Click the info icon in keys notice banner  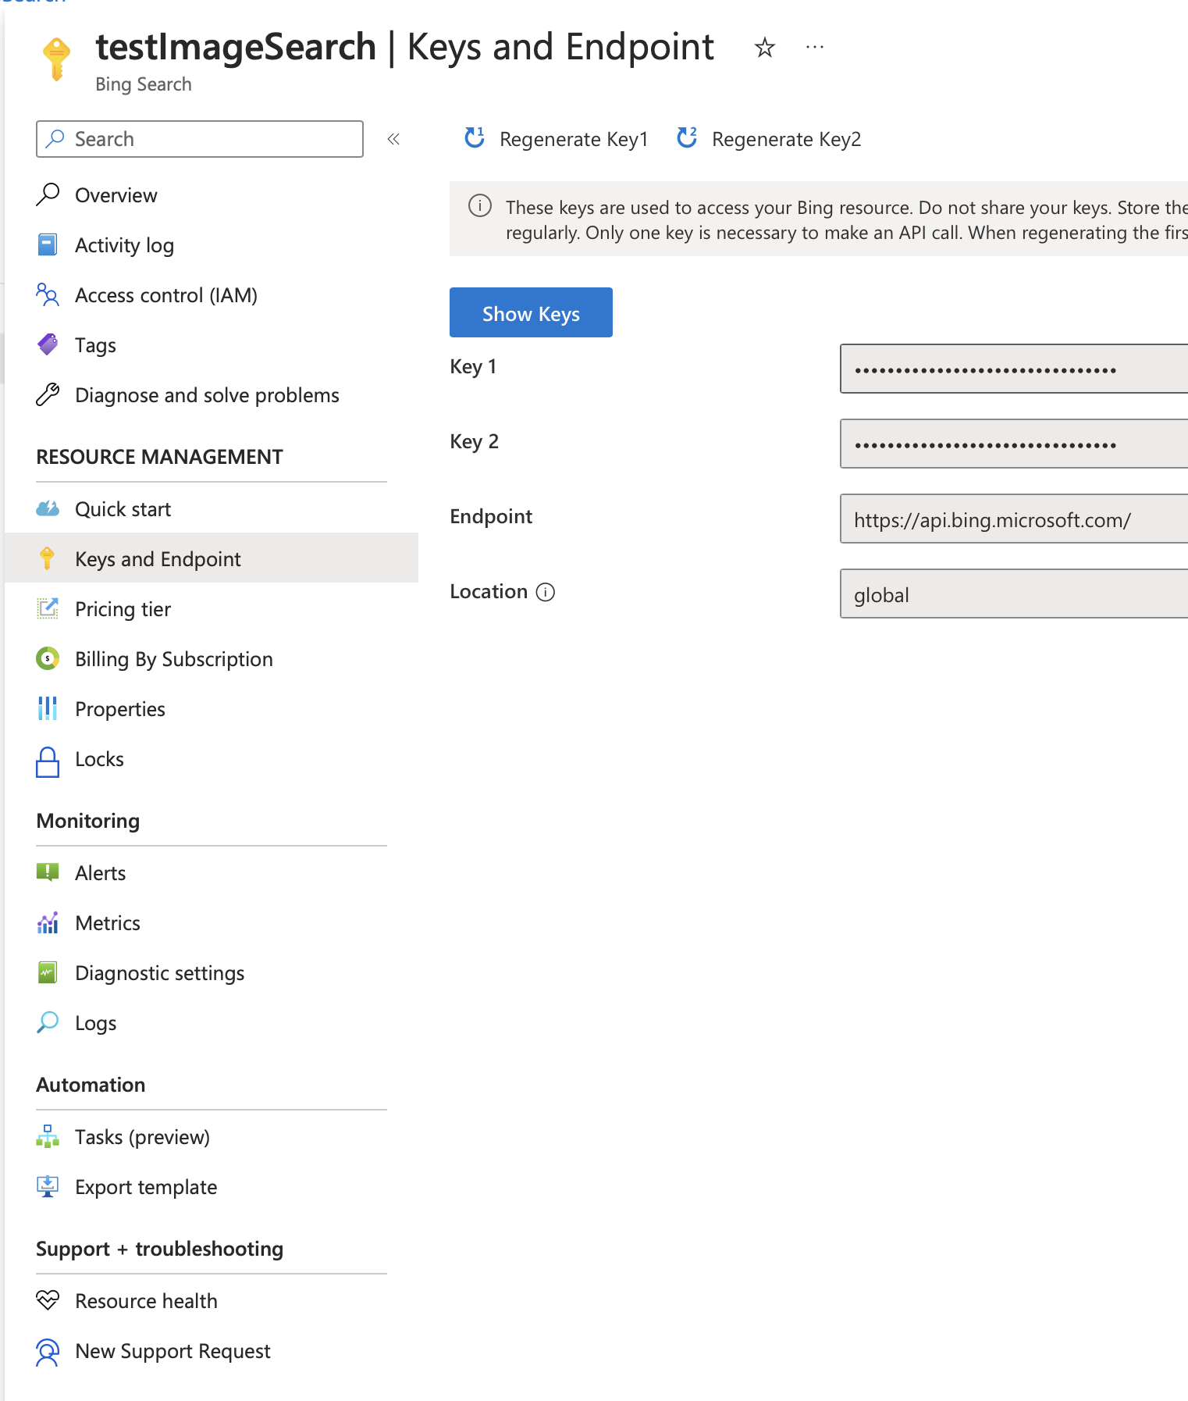[479, 206]
